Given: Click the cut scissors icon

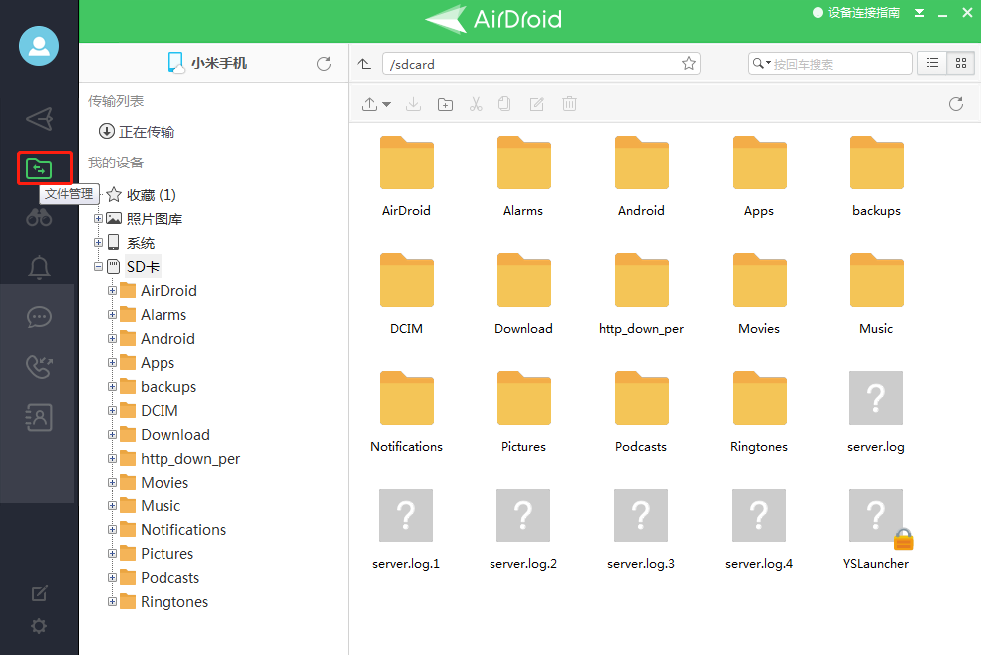Looking at the screenshot, I should pos(476,104).
